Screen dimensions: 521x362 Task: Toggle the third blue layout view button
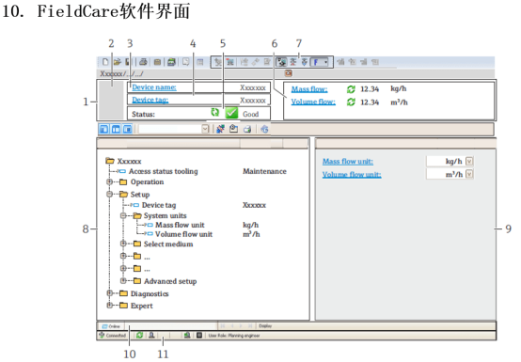(x=127, y=129)
